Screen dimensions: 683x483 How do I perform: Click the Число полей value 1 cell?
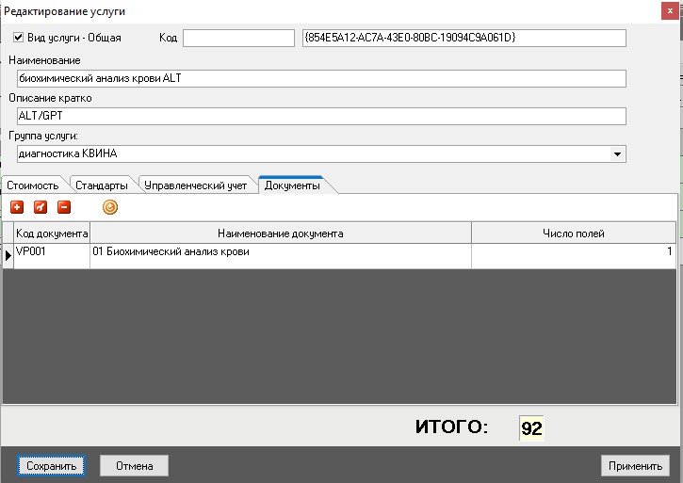[x=574, y=256]
